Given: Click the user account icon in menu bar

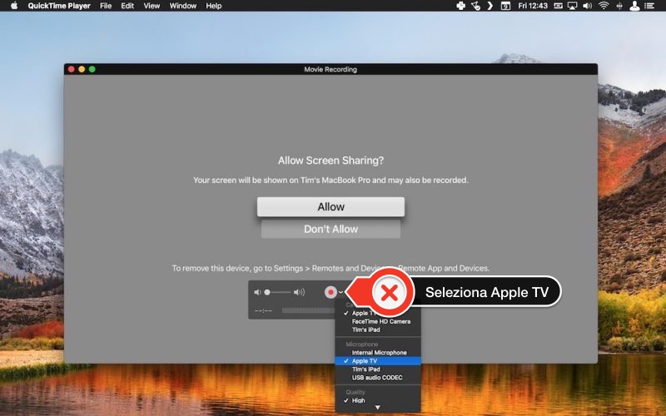Looking at the screenshot, I should pyautogui.click(x=634, y=6).
